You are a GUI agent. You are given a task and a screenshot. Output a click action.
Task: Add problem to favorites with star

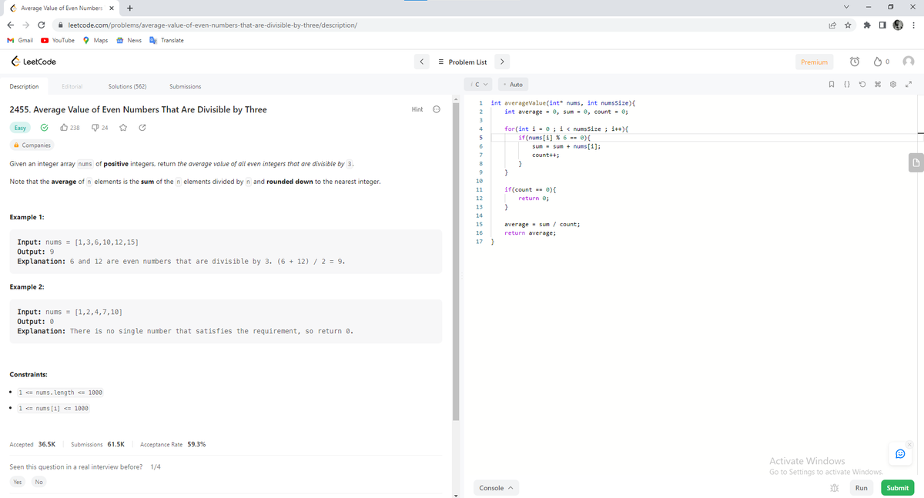click(123, 128)
